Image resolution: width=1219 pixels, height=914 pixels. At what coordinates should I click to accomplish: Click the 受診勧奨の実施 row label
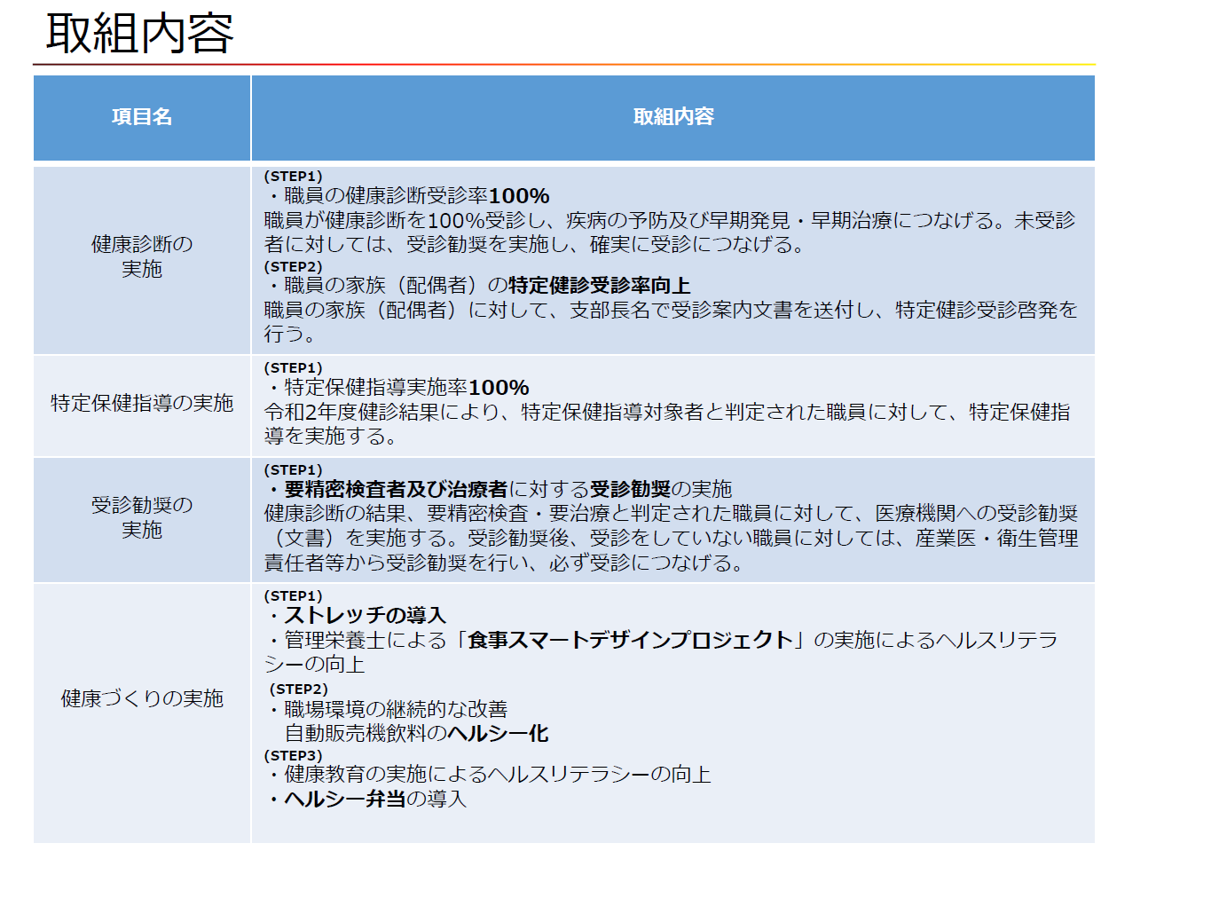(142, 517)
